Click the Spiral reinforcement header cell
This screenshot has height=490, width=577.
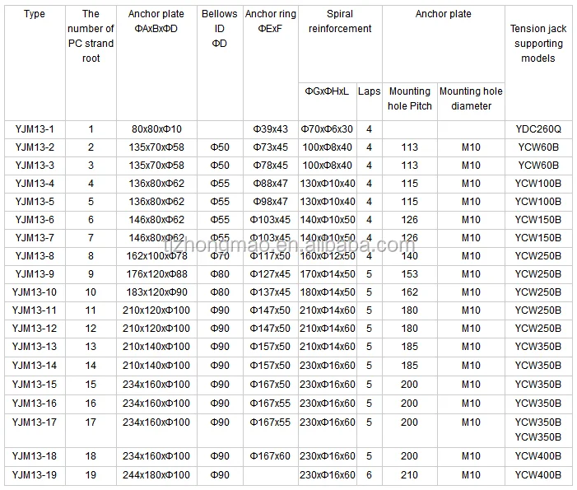[x=339, y=21]
